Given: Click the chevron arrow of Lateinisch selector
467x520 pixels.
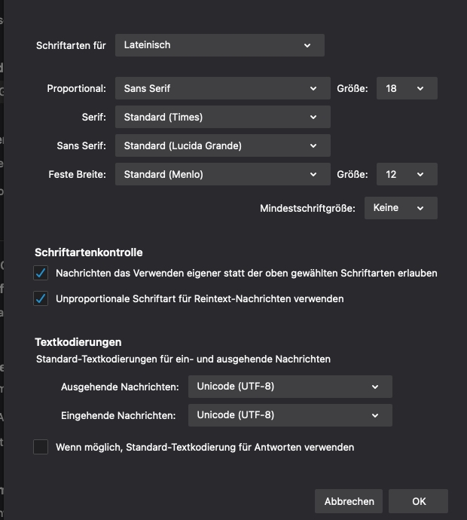Looking at the screenshot, I should pyautogui.click(x=307, y=45).
